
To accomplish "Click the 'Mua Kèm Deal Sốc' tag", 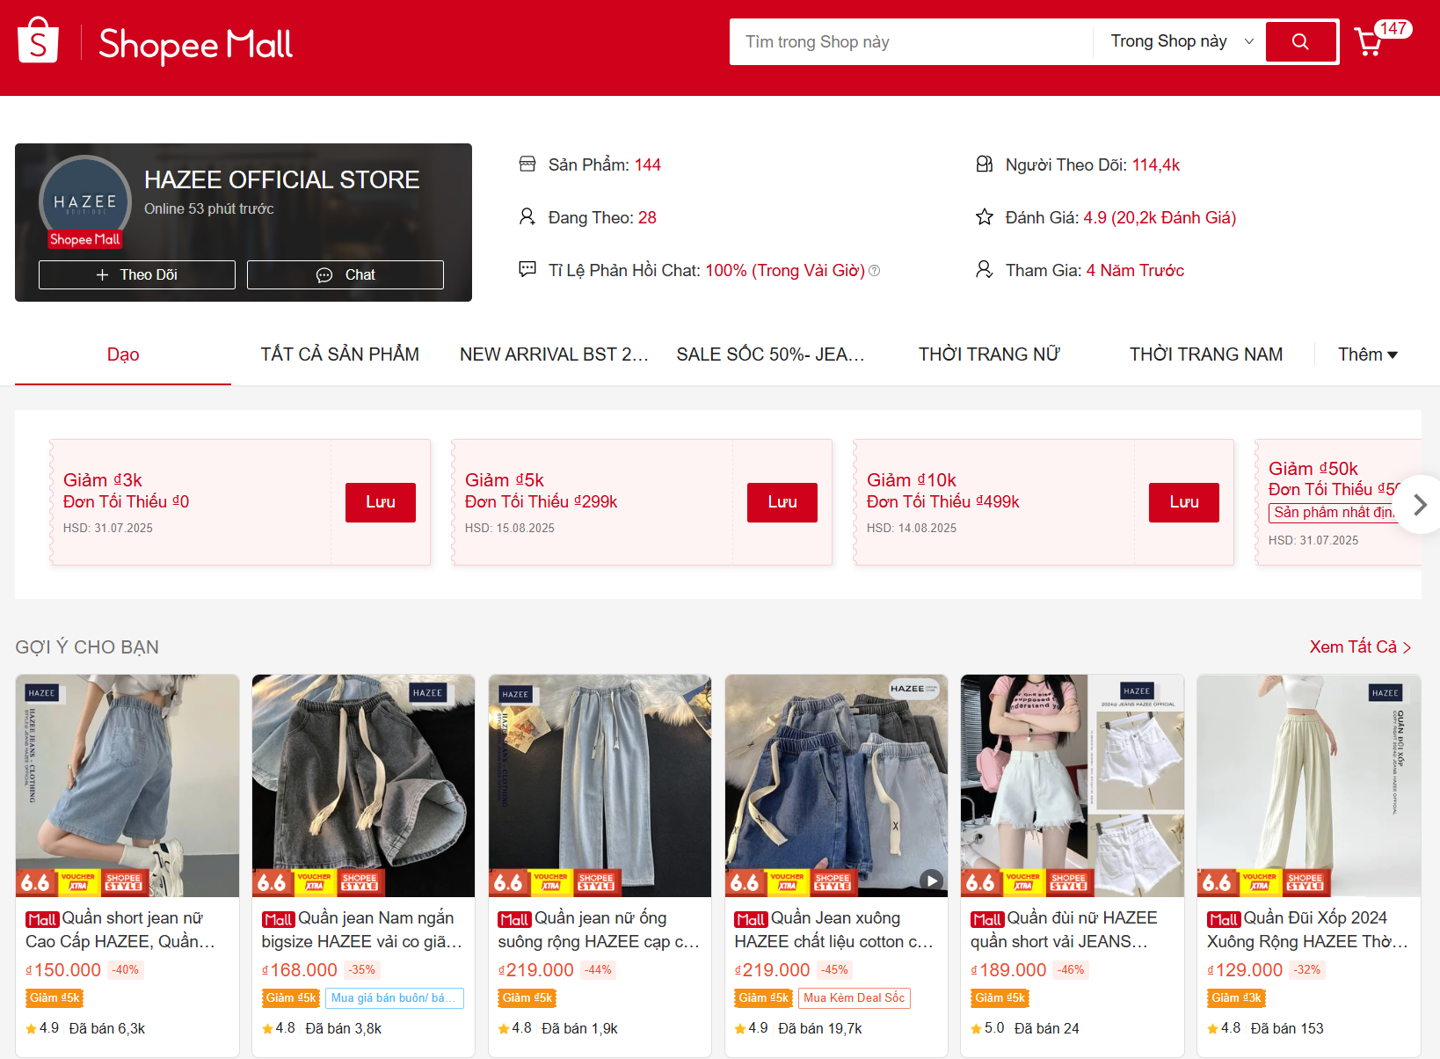I will (x=855, y=998).
